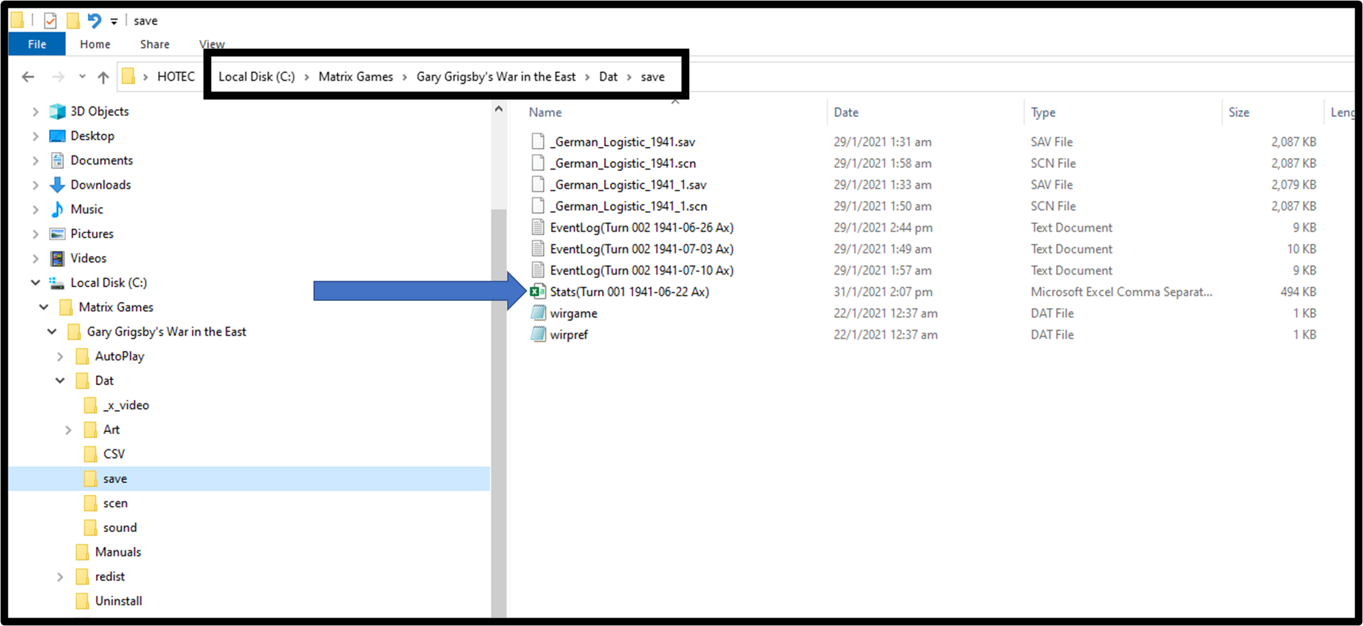This screenshot has width=1363, height=626.
Task: Click the Local Disk (C:) drive icon
Action: point(57,283)
